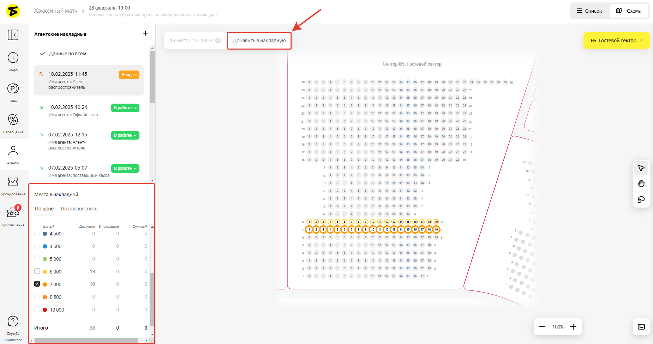The image size is (653, 344).
Task: Select the hand pan tool
Action: pos(641,184)
